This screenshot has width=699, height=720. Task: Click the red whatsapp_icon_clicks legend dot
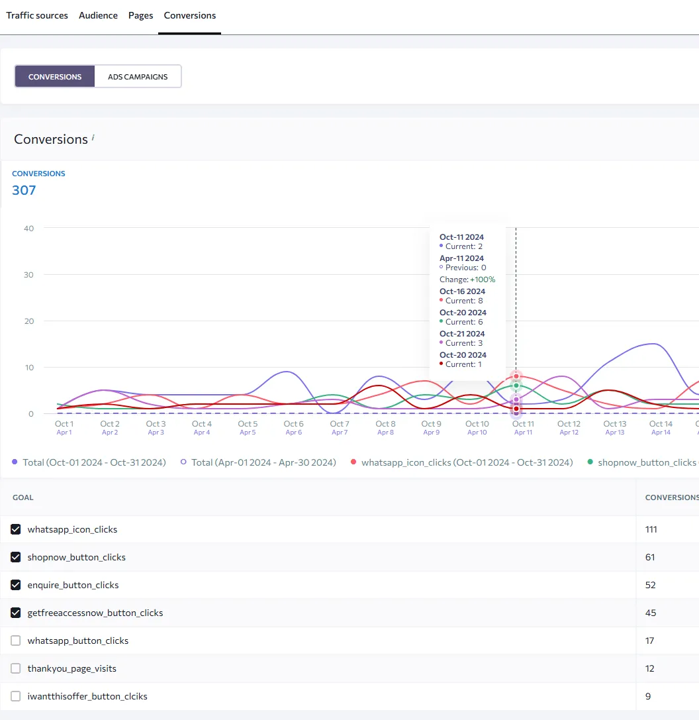[353, 462]
